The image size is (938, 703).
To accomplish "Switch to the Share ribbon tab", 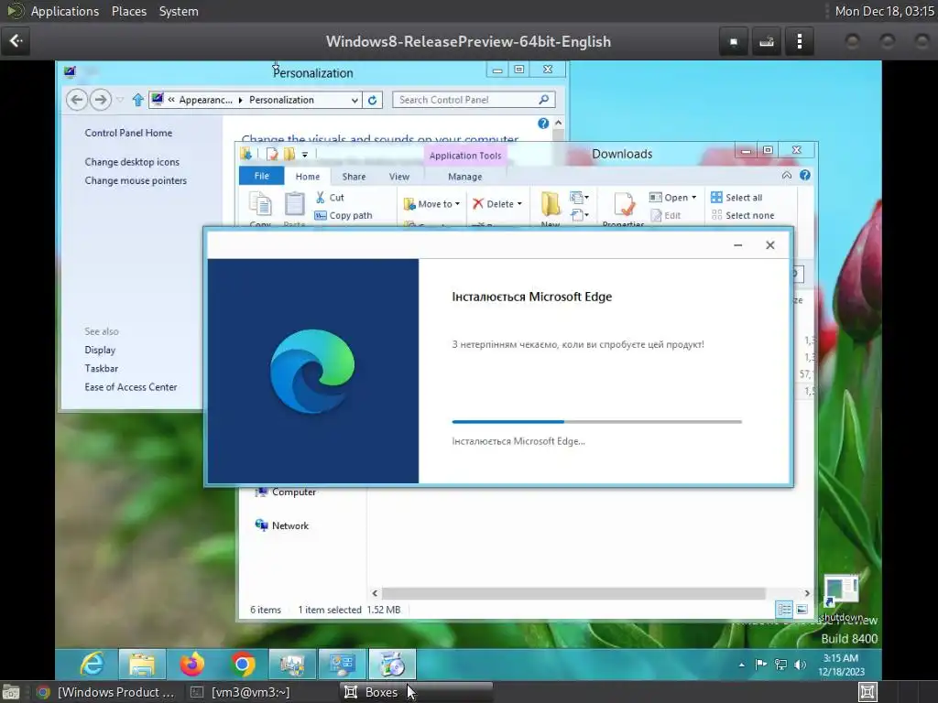I will click(x=354, y=177).
